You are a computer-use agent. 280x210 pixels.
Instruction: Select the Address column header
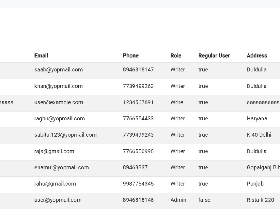[257, 55]
